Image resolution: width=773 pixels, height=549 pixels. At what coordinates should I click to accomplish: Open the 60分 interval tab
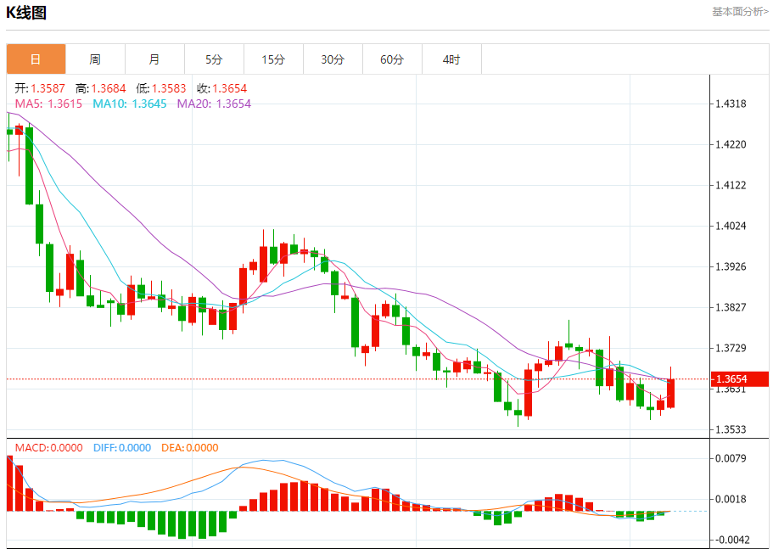coord(392,59)
